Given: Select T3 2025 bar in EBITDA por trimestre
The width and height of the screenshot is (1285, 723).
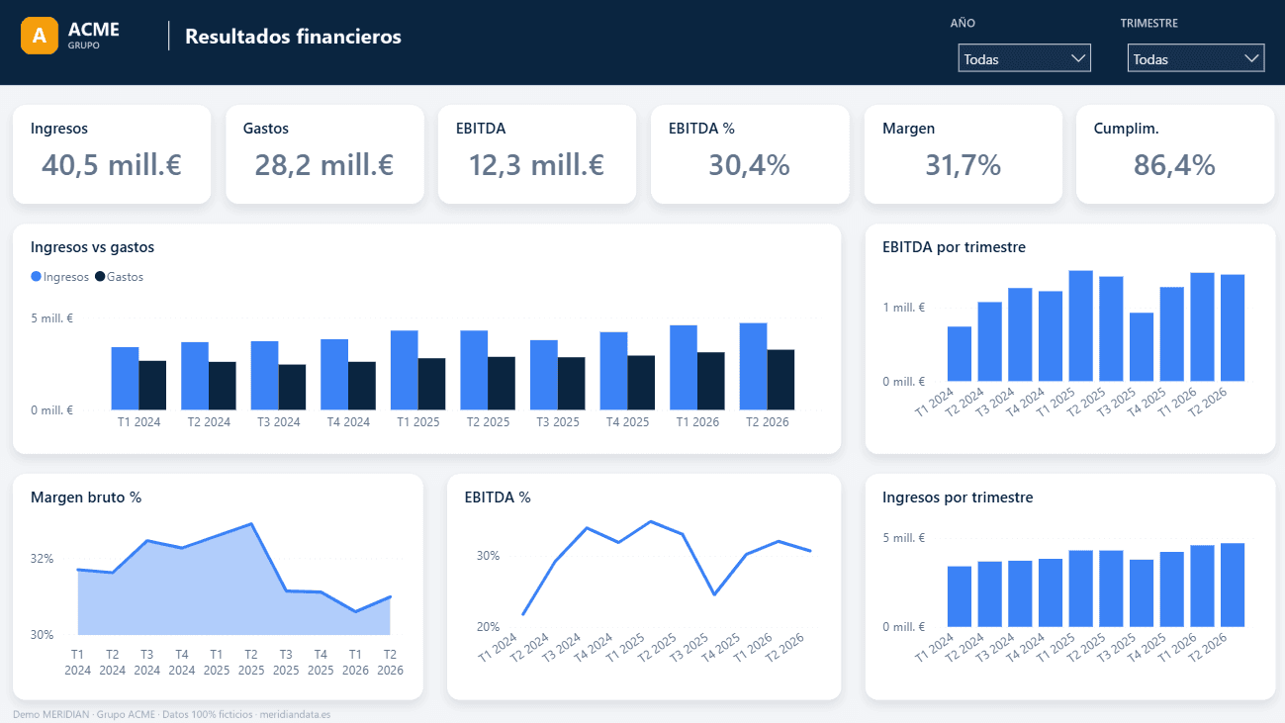Looking at the screenshot, I should coord(1142,347).
